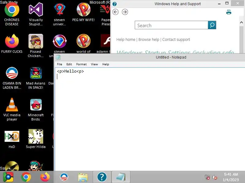Open the Minecraft Birds desktop icon
This screenshot has height=183, width=245.
36,105
